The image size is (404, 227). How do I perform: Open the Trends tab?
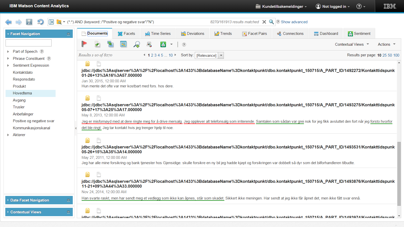click(223, 34)
